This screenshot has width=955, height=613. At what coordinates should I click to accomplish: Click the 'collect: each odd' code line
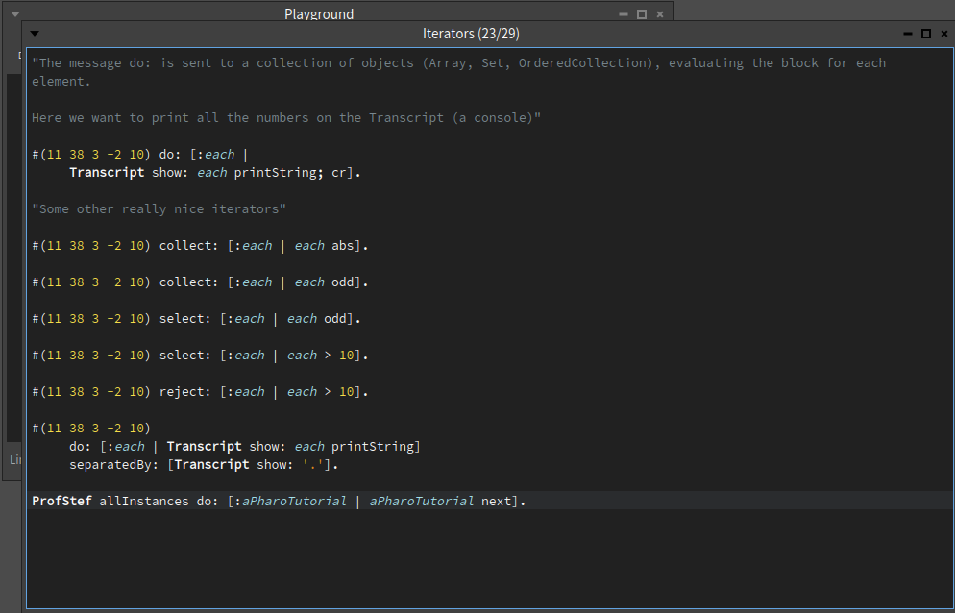[x=200, y=282]
